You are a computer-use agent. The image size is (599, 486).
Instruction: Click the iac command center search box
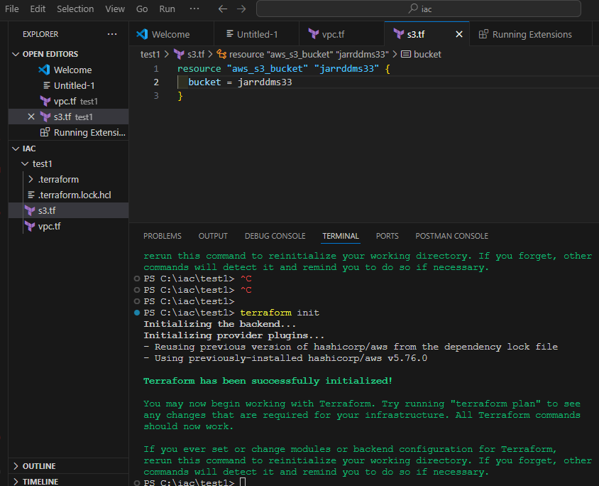tap(419, 9)
